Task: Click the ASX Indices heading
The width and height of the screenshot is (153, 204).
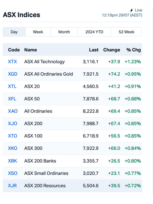Action: pos(21,15)
